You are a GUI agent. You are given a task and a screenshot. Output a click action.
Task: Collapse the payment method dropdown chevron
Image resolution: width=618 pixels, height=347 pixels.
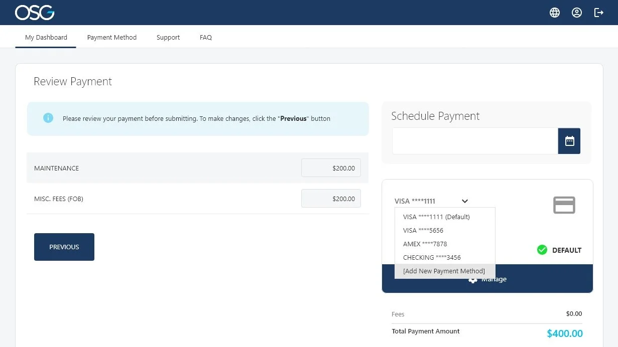point(464,201)
